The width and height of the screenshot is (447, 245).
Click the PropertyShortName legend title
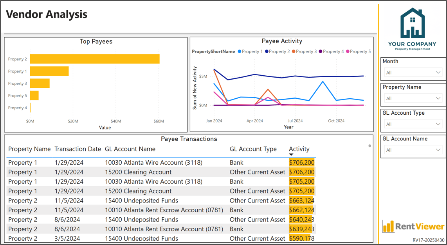pos(214,51)
